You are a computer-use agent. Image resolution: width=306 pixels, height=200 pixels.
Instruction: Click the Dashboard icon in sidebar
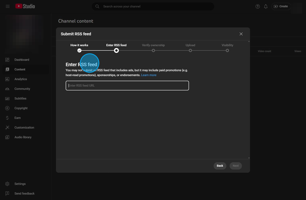[7, 60]
